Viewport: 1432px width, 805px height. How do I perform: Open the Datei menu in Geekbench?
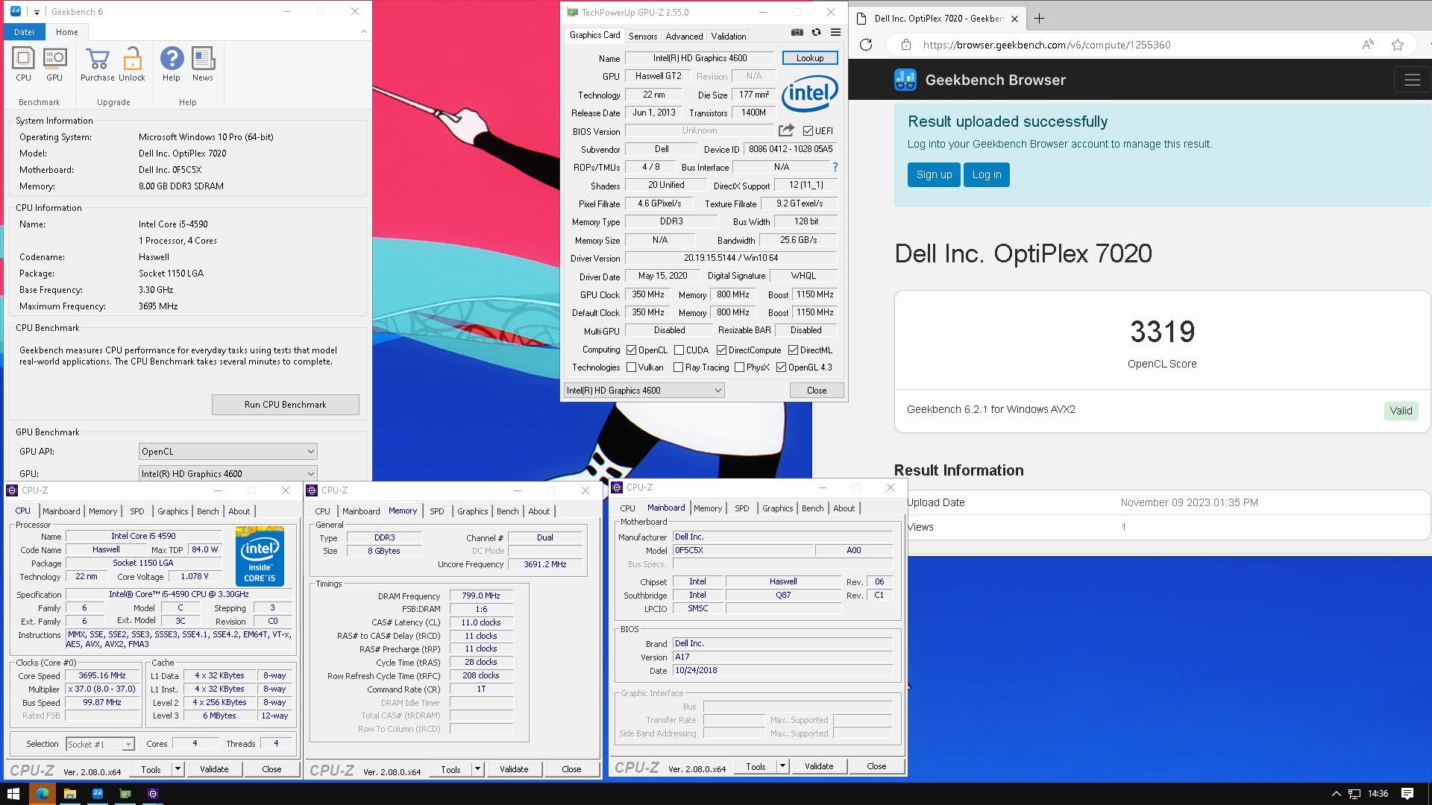coord(24,32)
